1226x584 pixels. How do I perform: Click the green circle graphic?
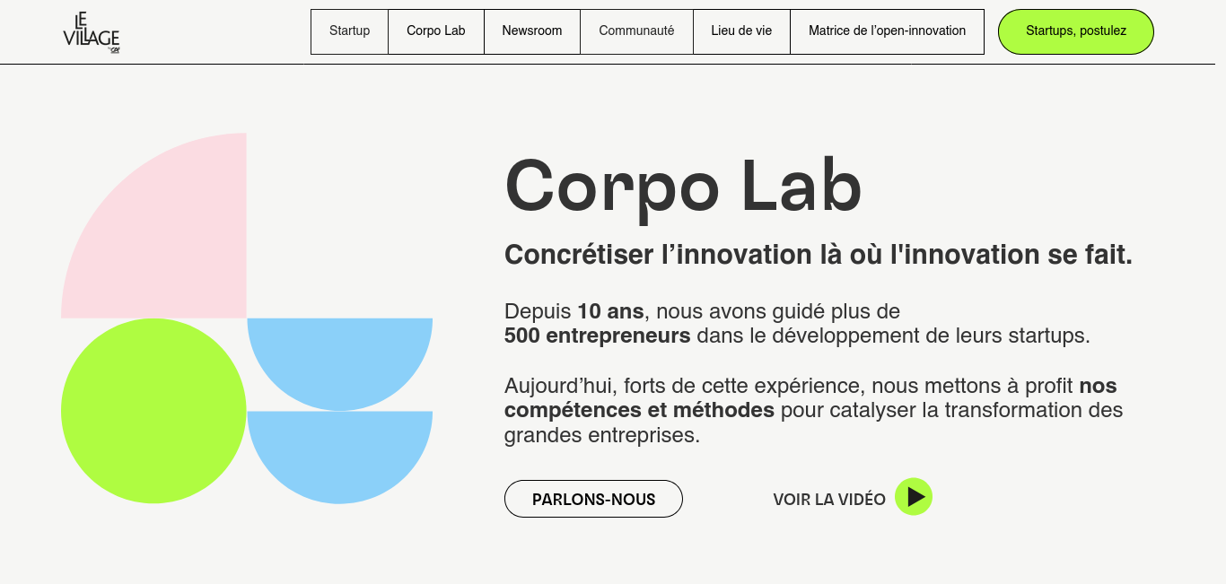point(153,411)
